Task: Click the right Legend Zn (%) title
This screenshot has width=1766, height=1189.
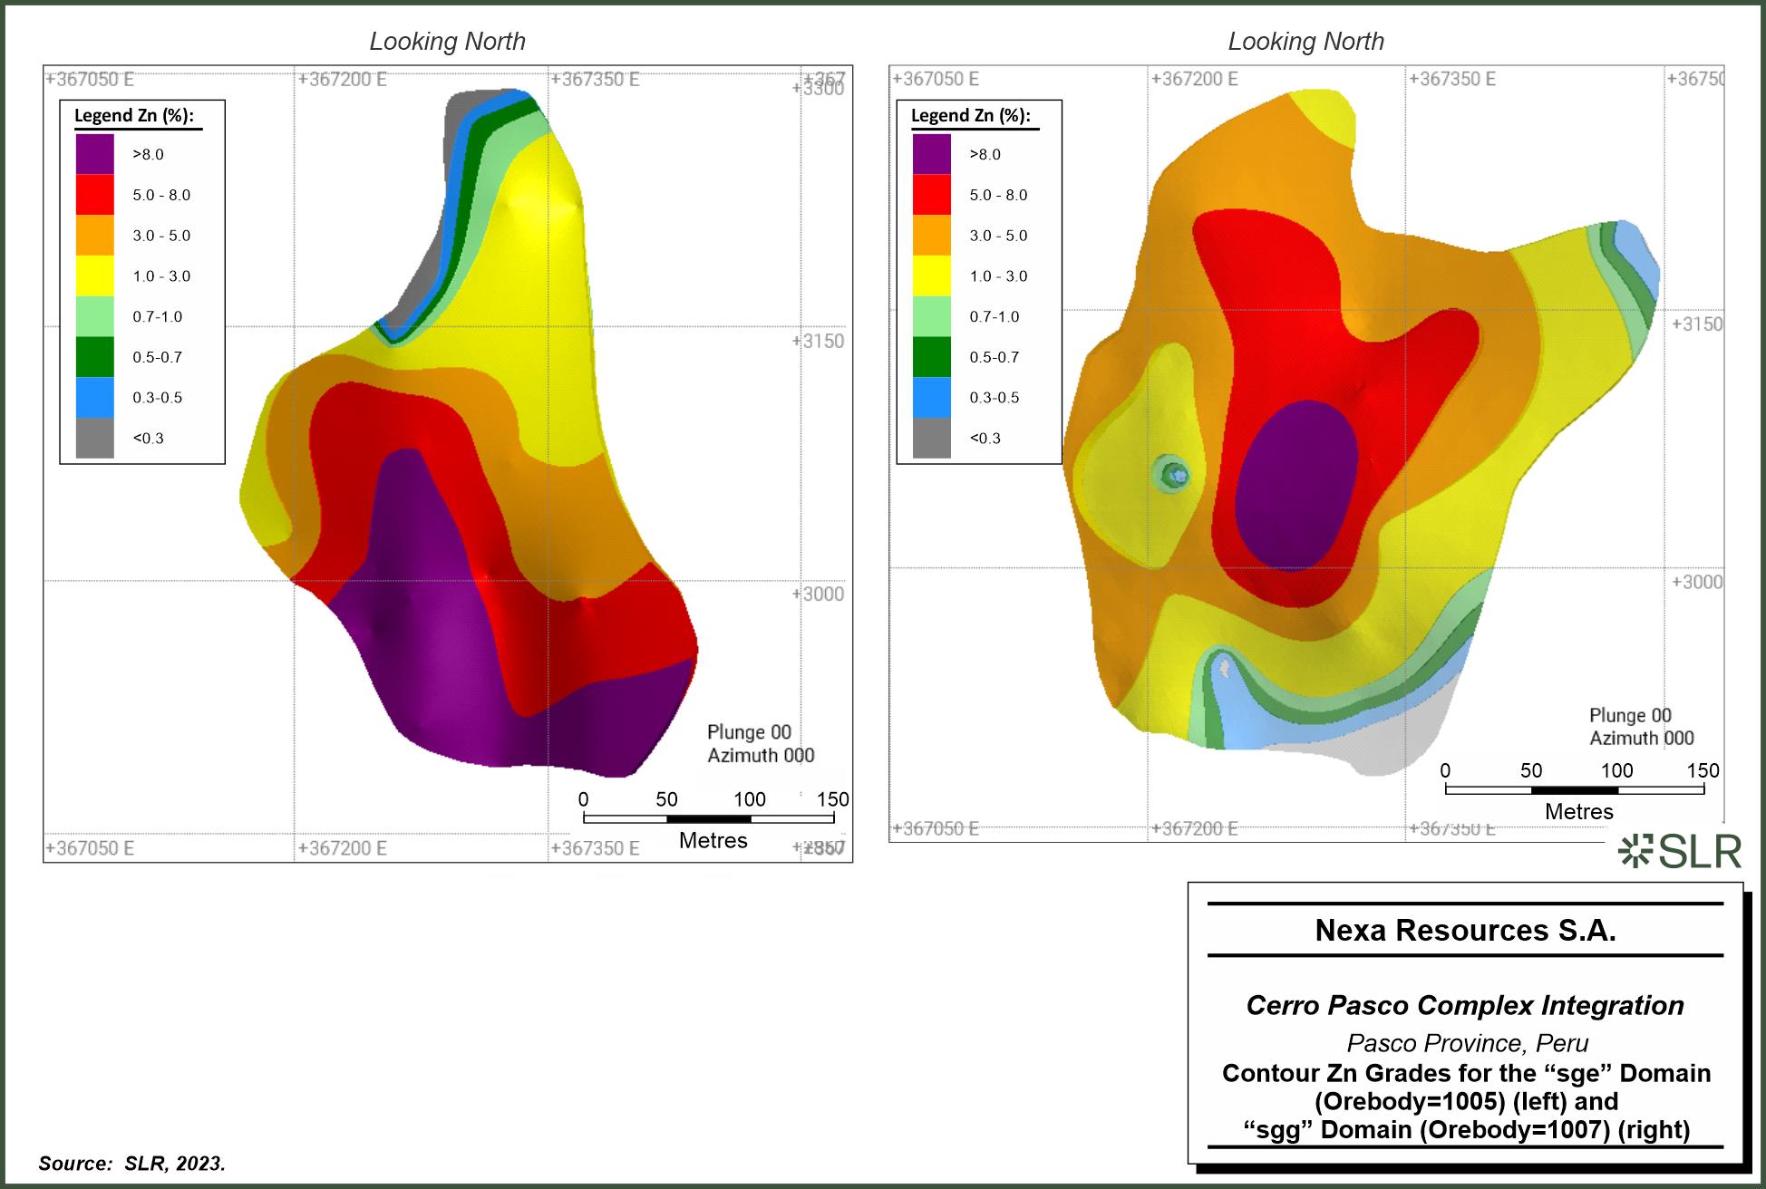Action: tap(970, 116)
